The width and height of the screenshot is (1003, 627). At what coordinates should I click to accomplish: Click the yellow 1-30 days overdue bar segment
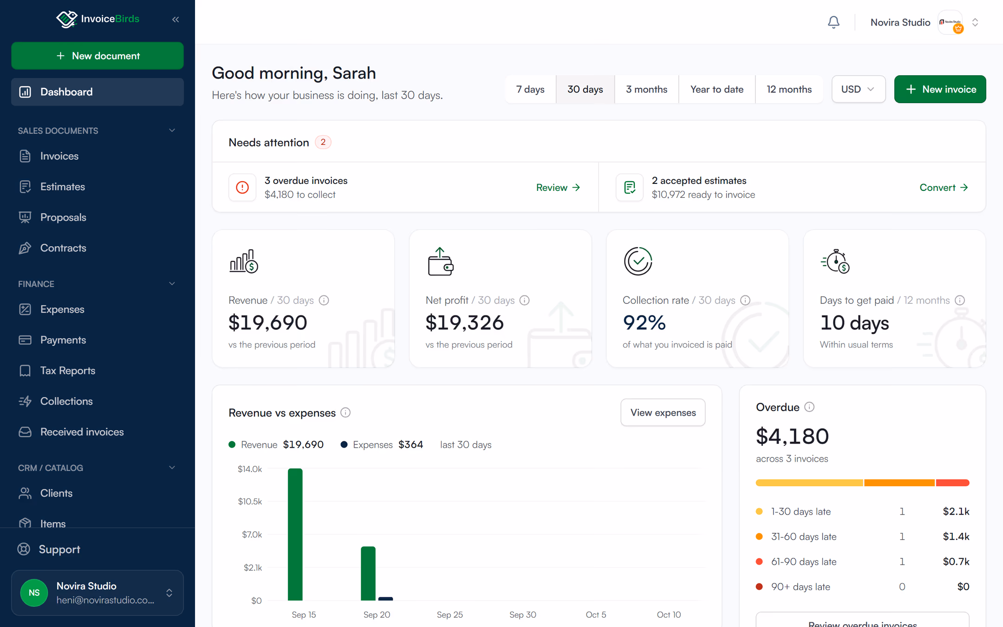tap(809, 483)
